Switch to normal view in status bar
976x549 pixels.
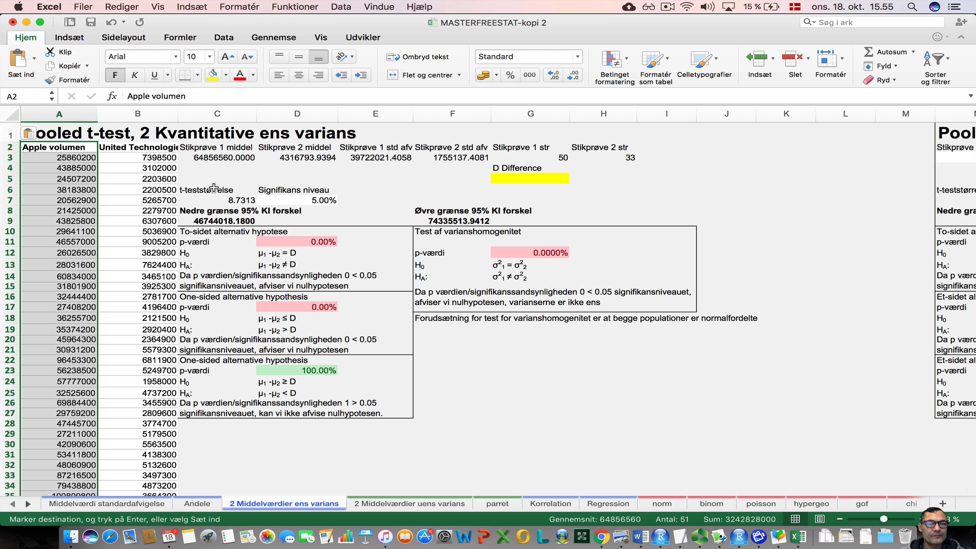pyautogui.click(x=795, y=519)
